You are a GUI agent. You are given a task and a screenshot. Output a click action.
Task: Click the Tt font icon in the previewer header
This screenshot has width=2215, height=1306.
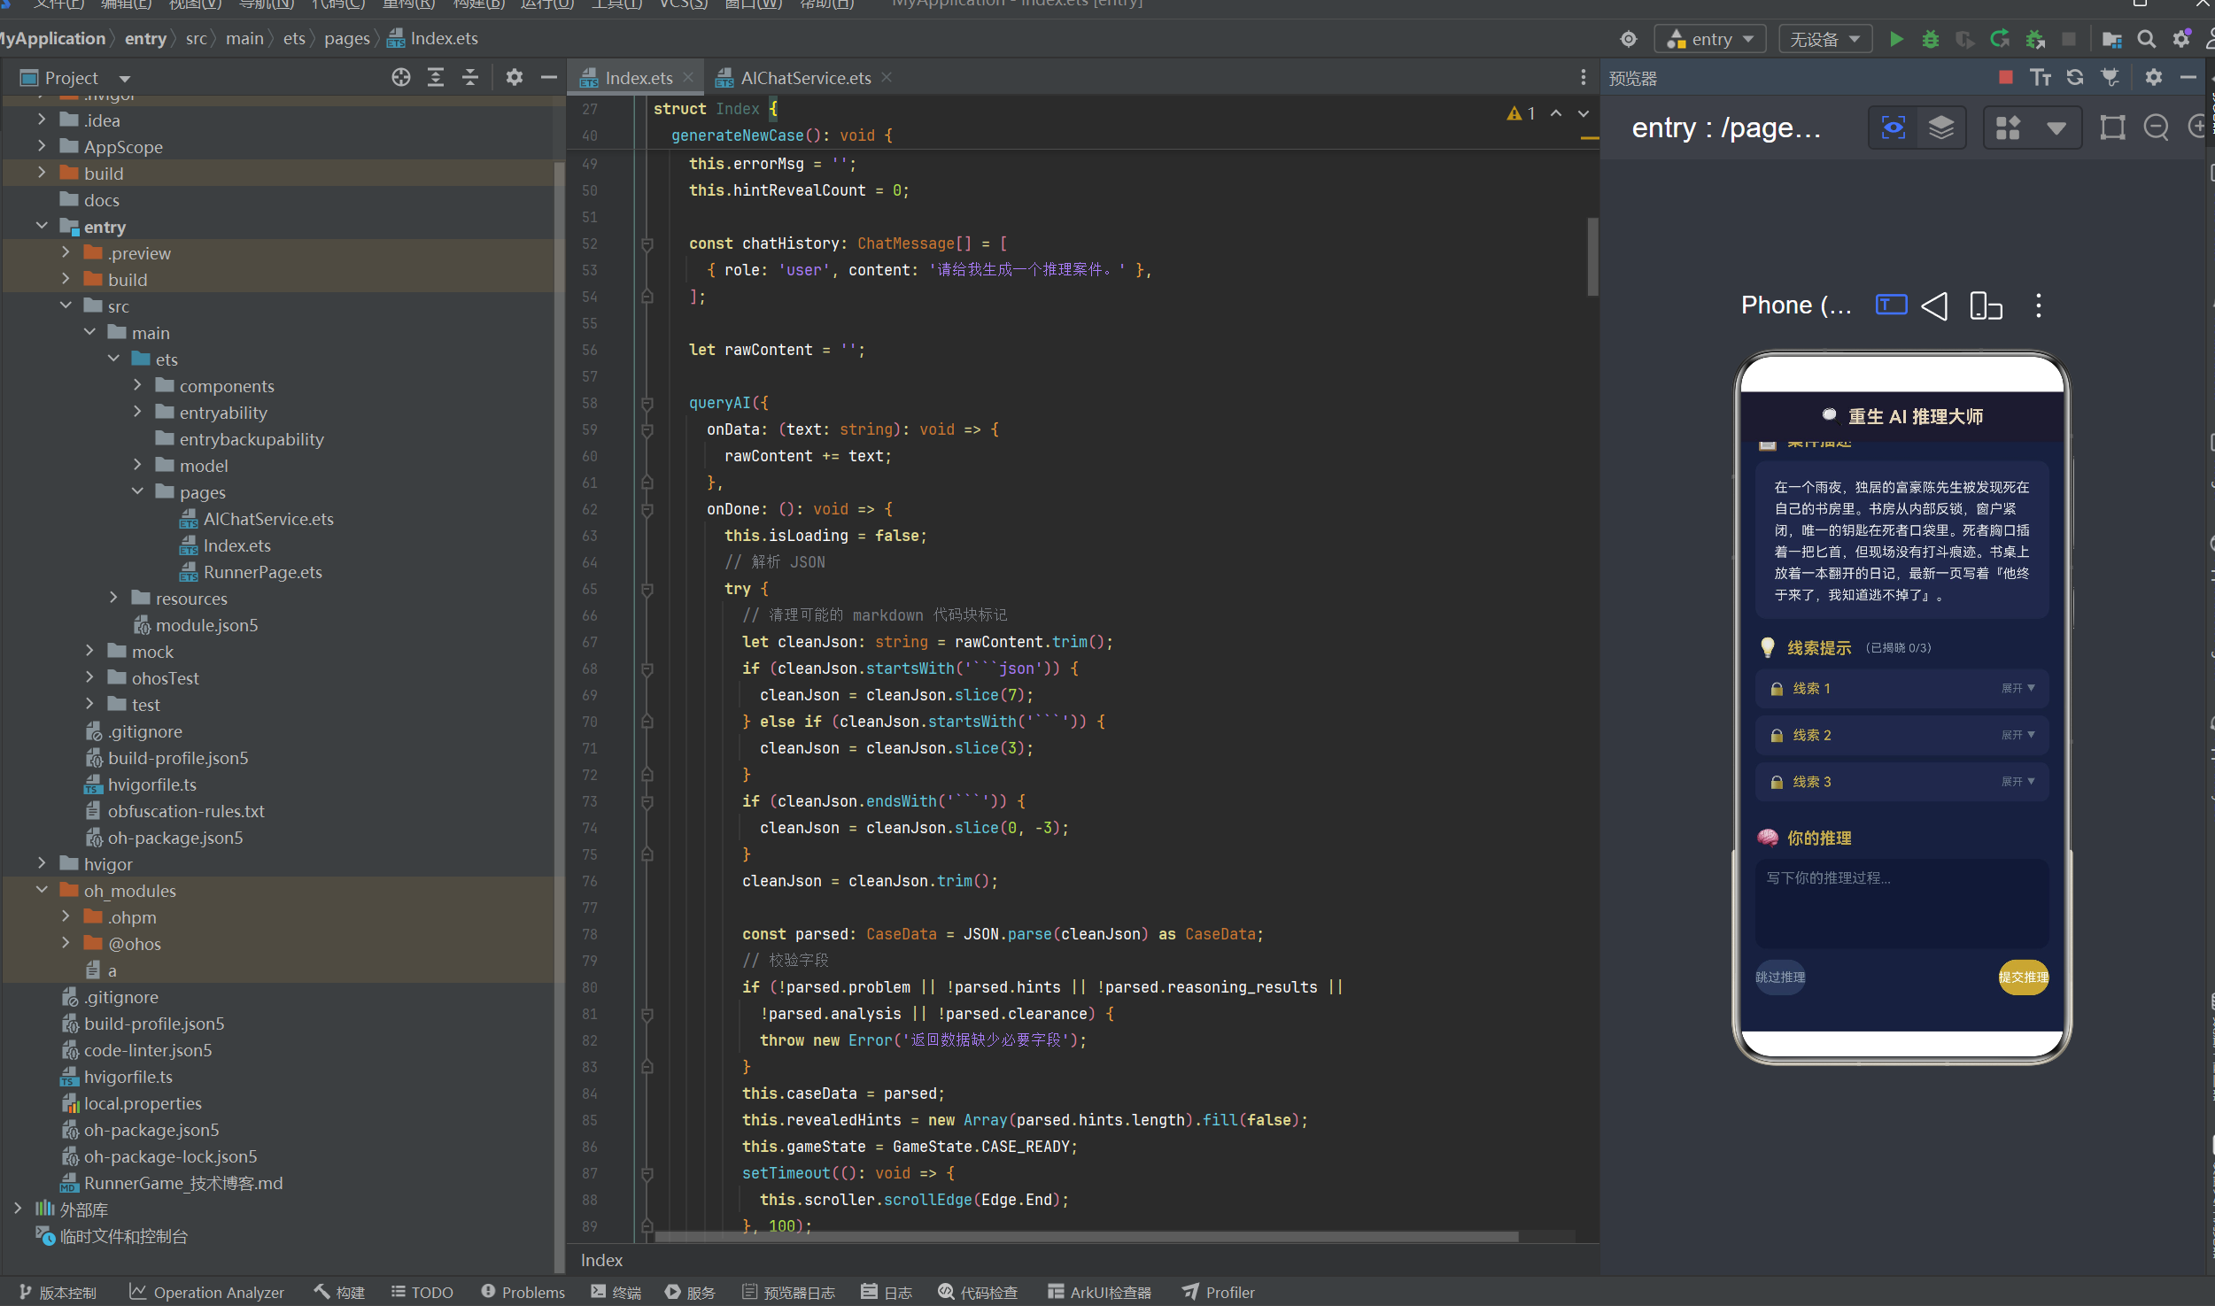click(2041, 78)
